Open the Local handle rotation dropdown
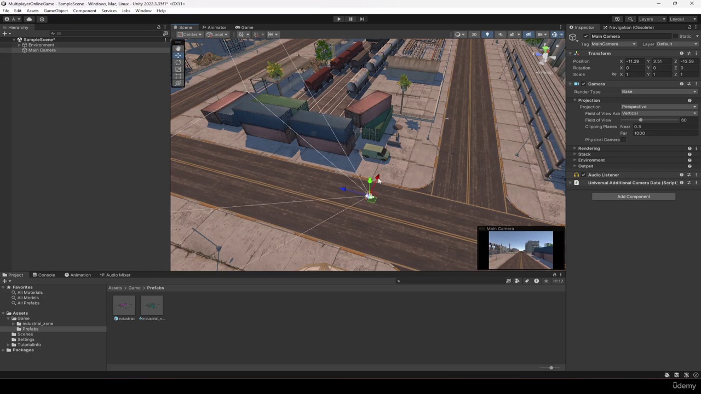 click(217, 34)
